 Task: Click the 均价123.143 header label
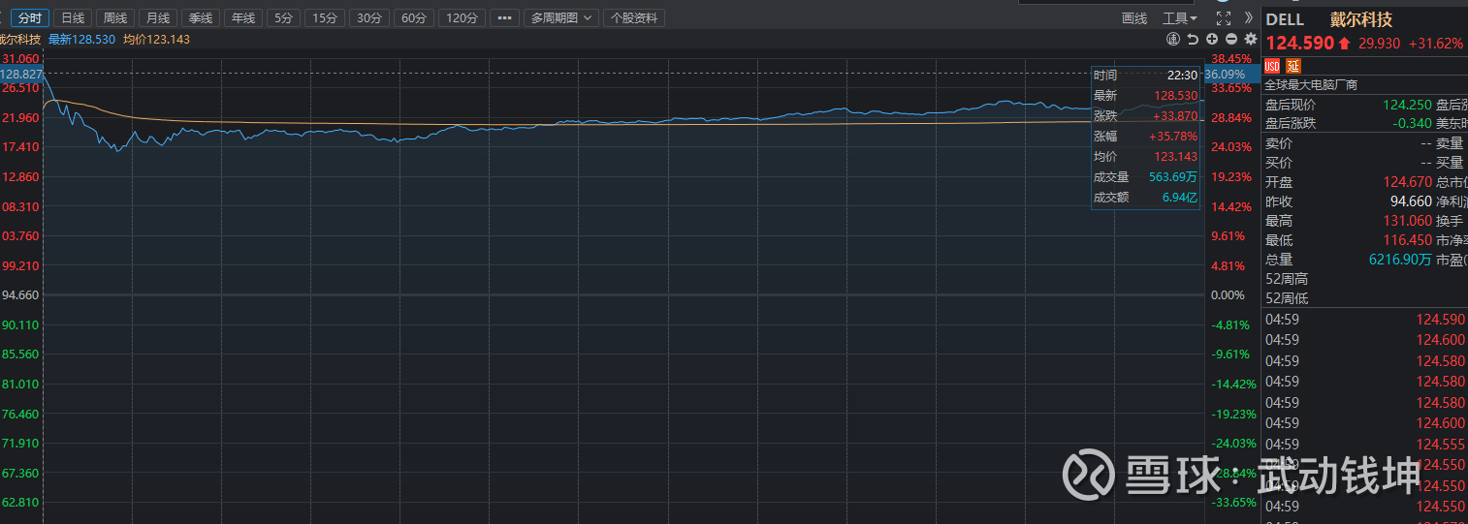coord(156,40)
